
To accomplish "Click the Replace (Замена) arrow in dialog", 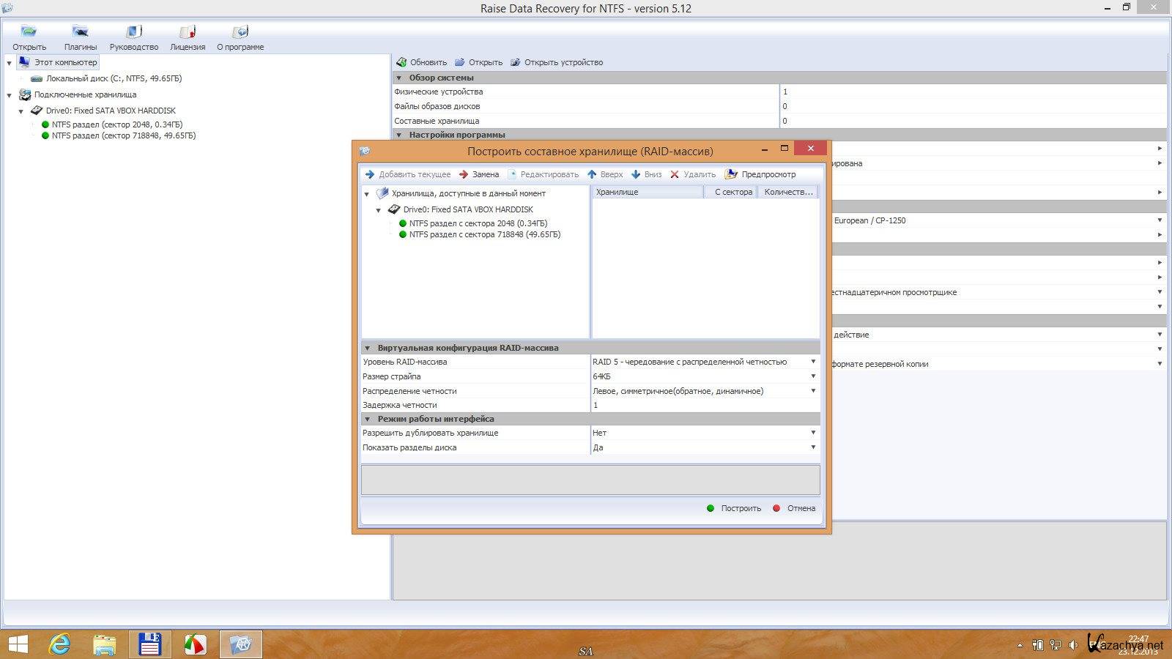I will point(464,174).
